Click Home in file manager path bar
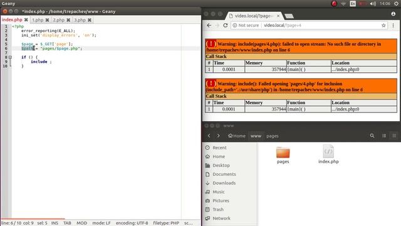Image resolution: width=401 pixels, height=226 pixels. [237, 136]
